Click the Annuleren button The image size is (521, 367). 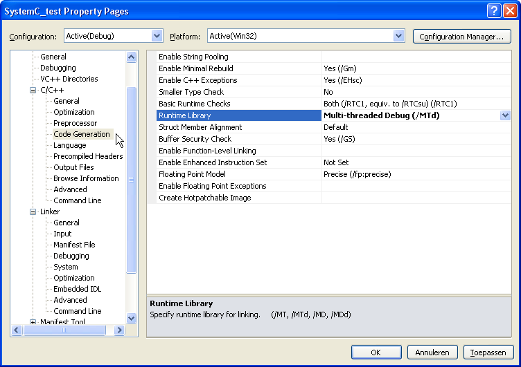tap(432, 352)
